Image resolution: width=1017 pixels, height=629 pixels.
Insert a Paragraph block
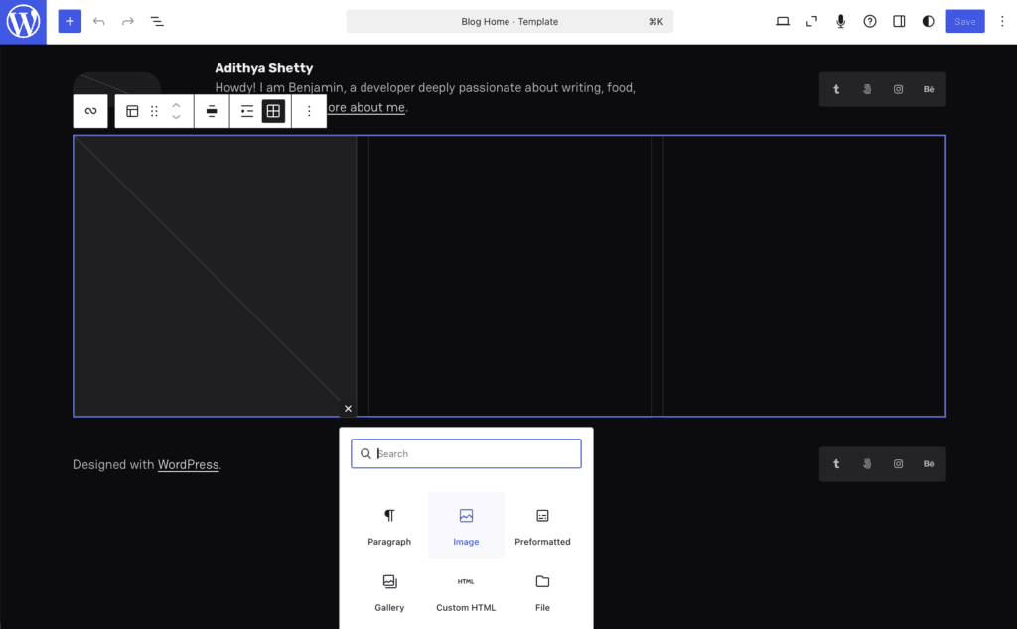pyautogui.click(x=389, y=526)
